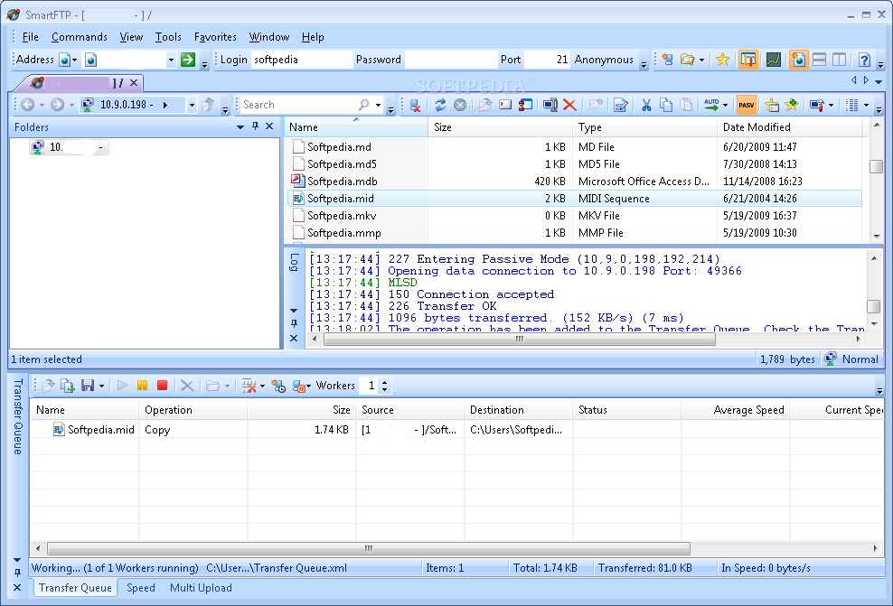Open the Address dropdown list
The image size is (893, 606).
(171, 60)
